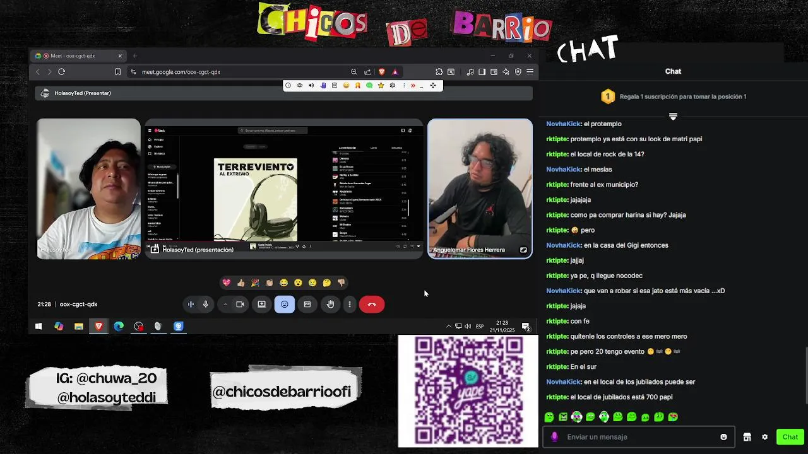Toggle camera in Meet call controls
Image resolution: width=808 pixels, height=454 pixels.
[240, 305]
